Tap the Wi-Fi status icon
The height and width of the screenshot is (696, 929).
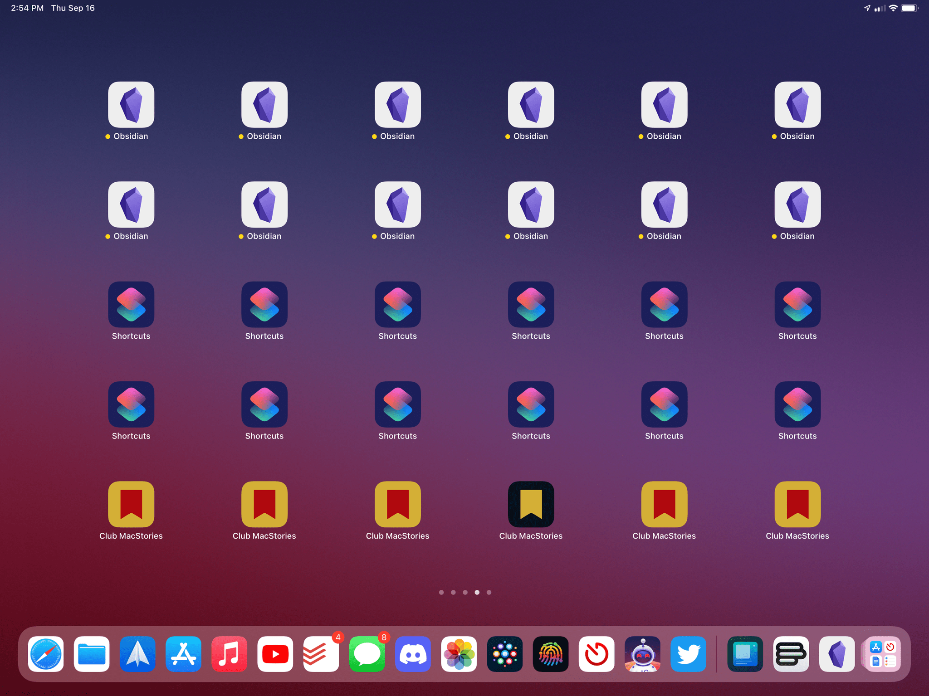pos(893,8)
